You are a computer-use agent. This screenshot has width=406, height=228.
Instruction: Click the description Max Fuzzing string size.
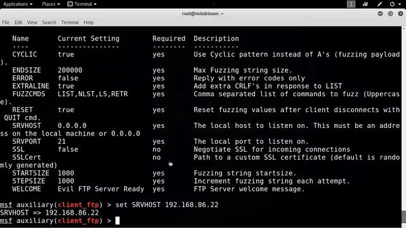(243, 70)
